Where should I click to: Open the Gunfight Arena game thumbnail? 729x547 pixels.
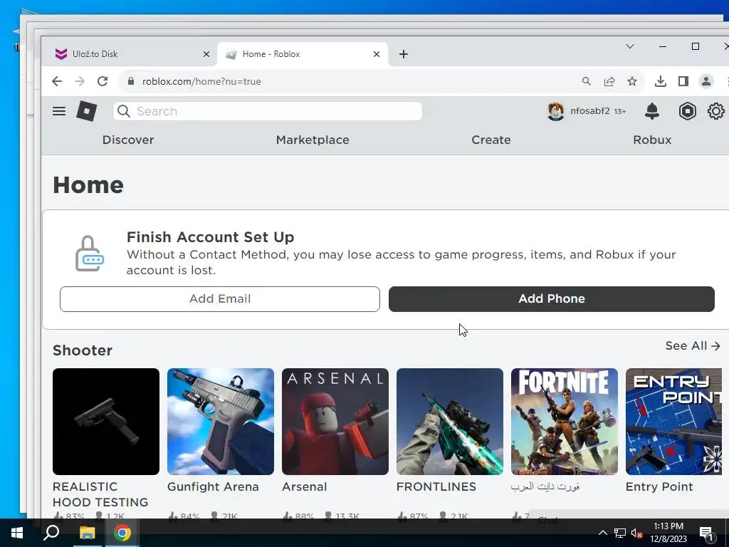click(221, 422)
